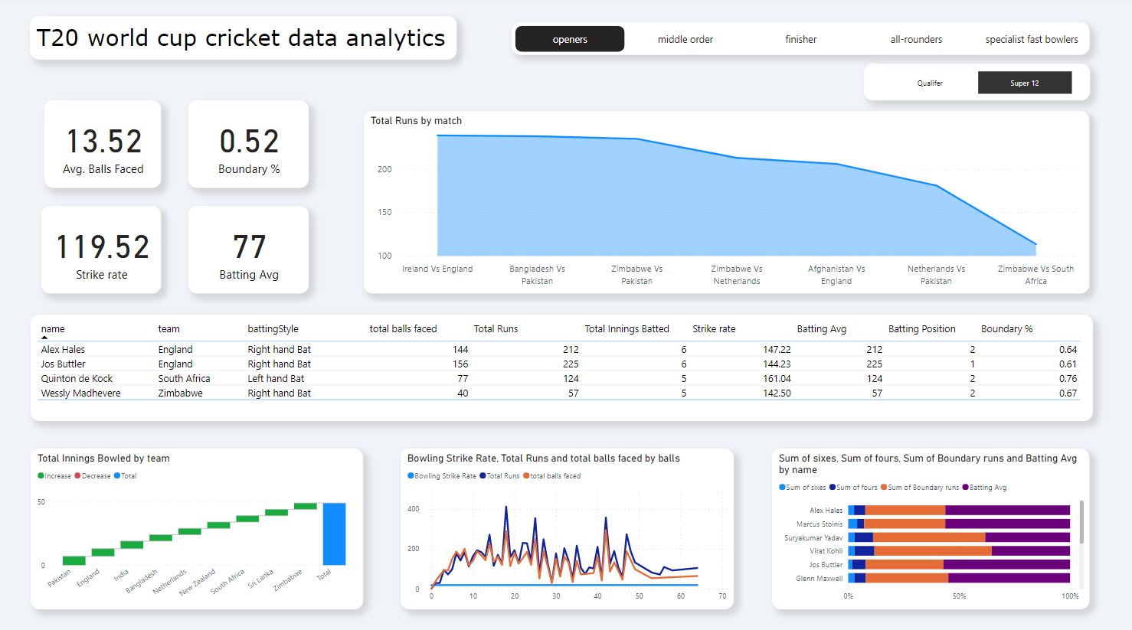This screenshot has width=1132, height=630.
Task: Select the "Super 12" stage toggle
Action: pos(1025,82)
